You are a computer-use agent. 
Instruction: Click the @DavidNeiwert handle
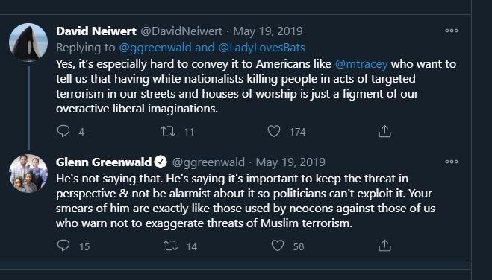tap(181, 31)
